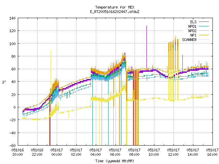
Task: Click the 051017 08:00 x-axis label
Action: coord(134,152)
